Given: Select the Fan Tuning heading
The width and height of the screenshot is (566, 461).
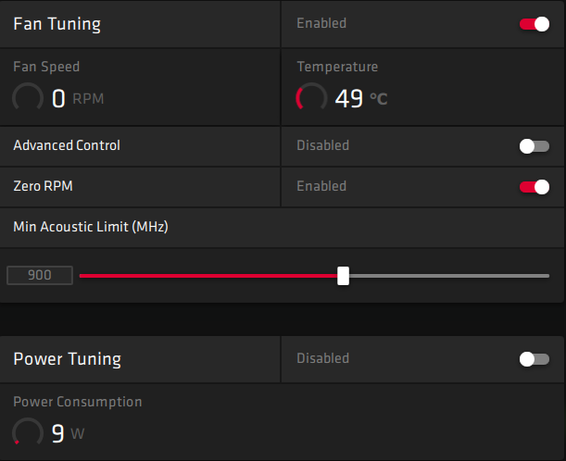Looking at the screenshot, I should [57, 24].
